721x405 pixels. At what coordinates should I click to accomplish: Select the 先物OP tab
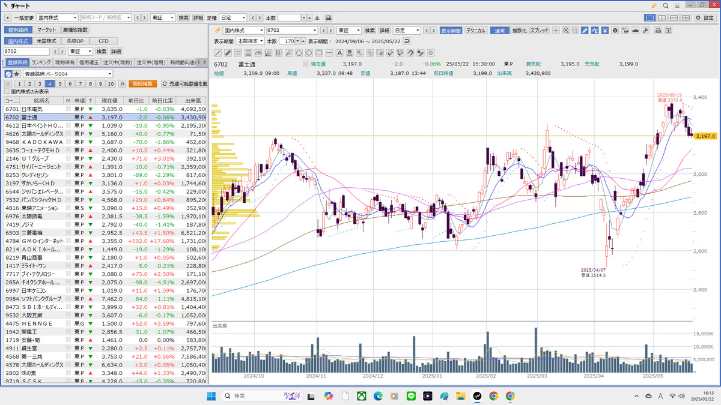(75, 41)
